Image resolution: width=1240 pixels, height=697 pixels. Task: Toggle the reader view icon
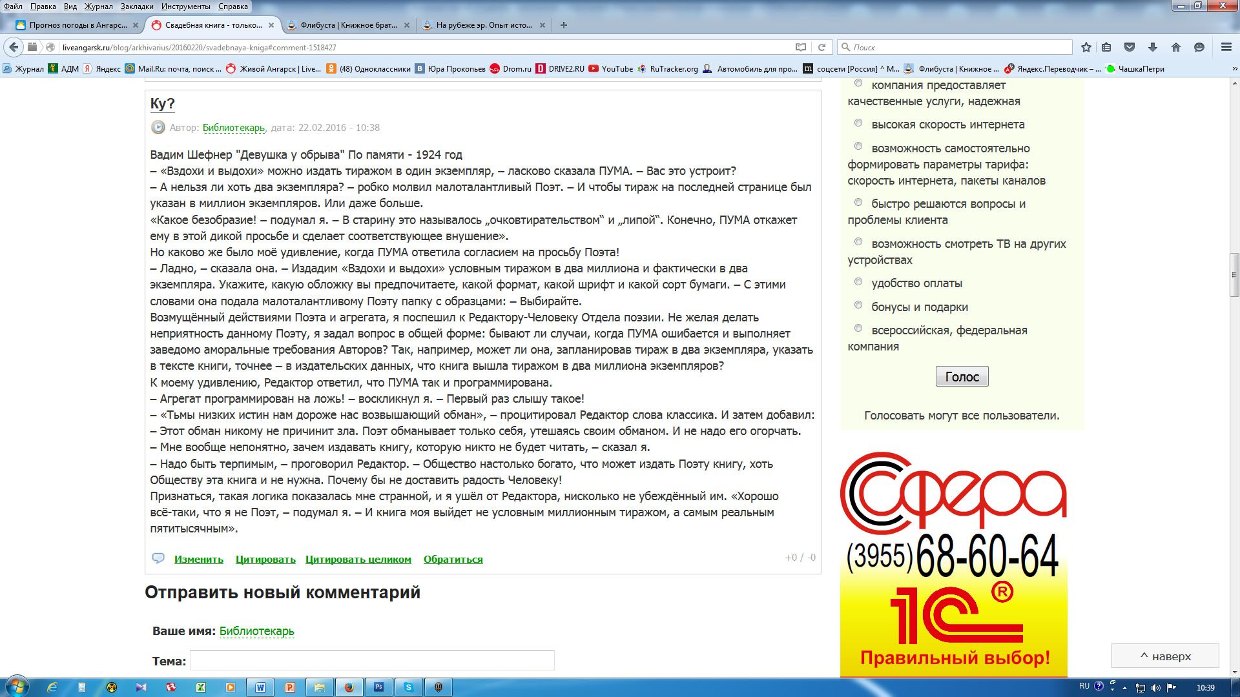point(801,47)
